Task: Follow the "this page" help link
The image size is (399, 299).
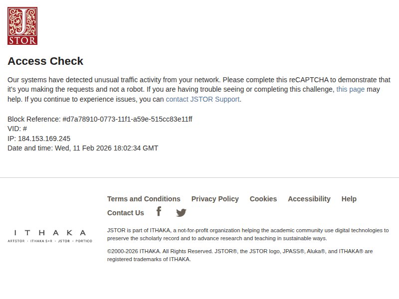Action: click(x=350, y=89)
